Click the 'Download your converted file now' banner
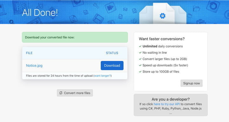The image size is (229, 122). coord(75,37)
